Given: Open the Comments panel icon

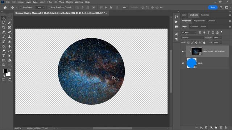Looking at the screenshot, I should [x=176, y=27].
